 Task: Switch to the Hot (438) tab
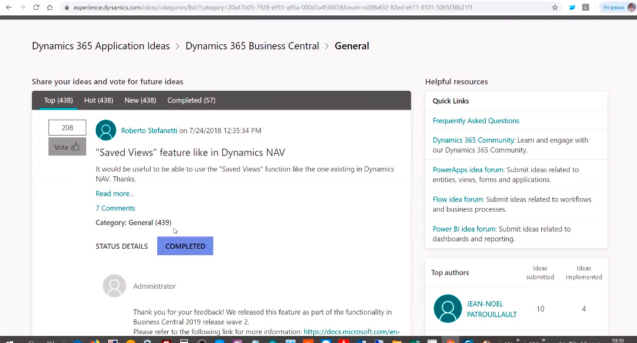click(99, 100)
